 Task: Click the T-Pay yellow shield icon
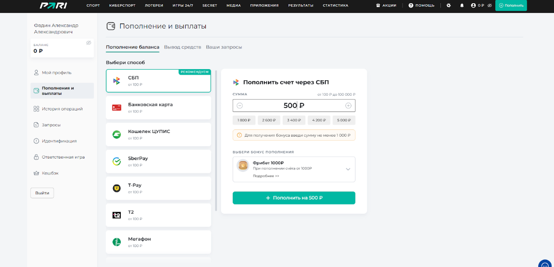point(117,188)
